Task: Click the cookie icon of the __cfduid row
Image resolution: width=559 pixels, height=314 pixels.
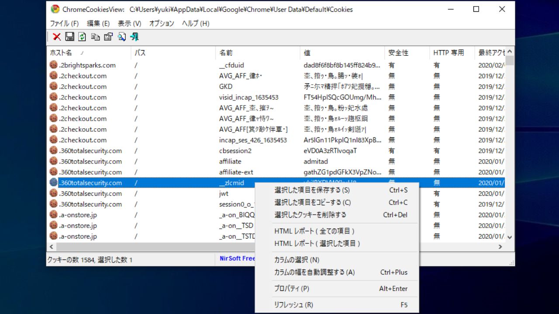Action: [53, 65]
